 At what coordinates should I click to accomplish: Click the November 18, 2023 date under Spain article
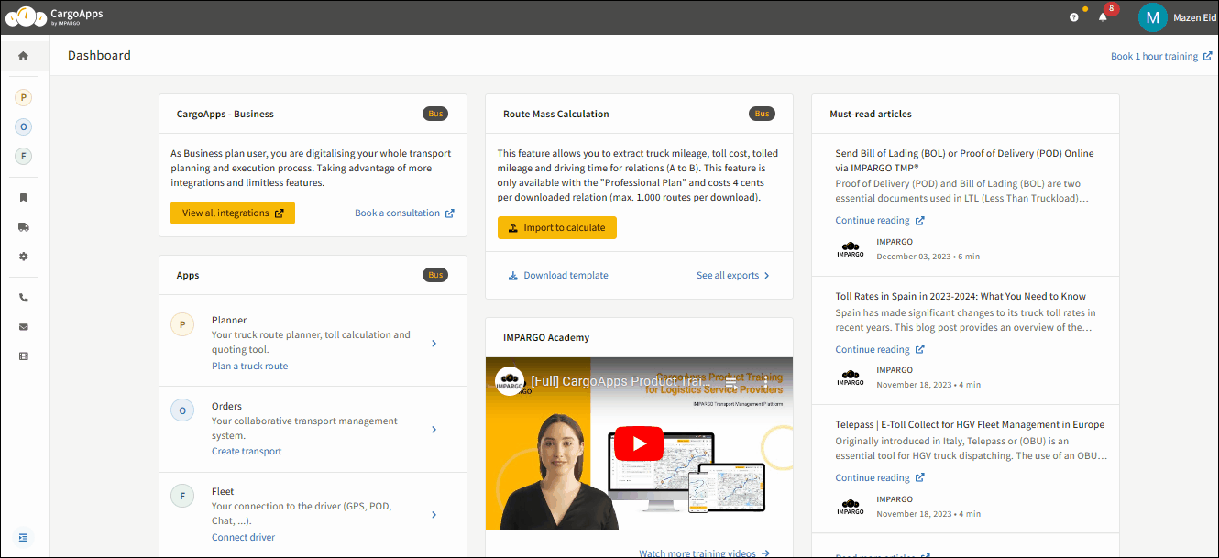[915, 385]
